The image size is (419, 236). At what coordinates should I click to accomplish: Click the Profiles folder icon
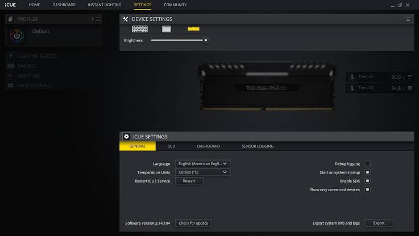(x=10, y=19)
